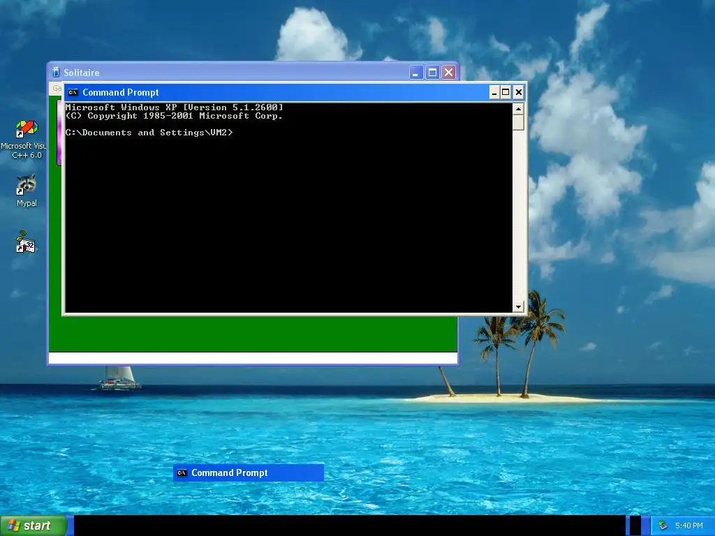715x536 pixels.
Task: Open the Start menu
Action: coord(34,526)
